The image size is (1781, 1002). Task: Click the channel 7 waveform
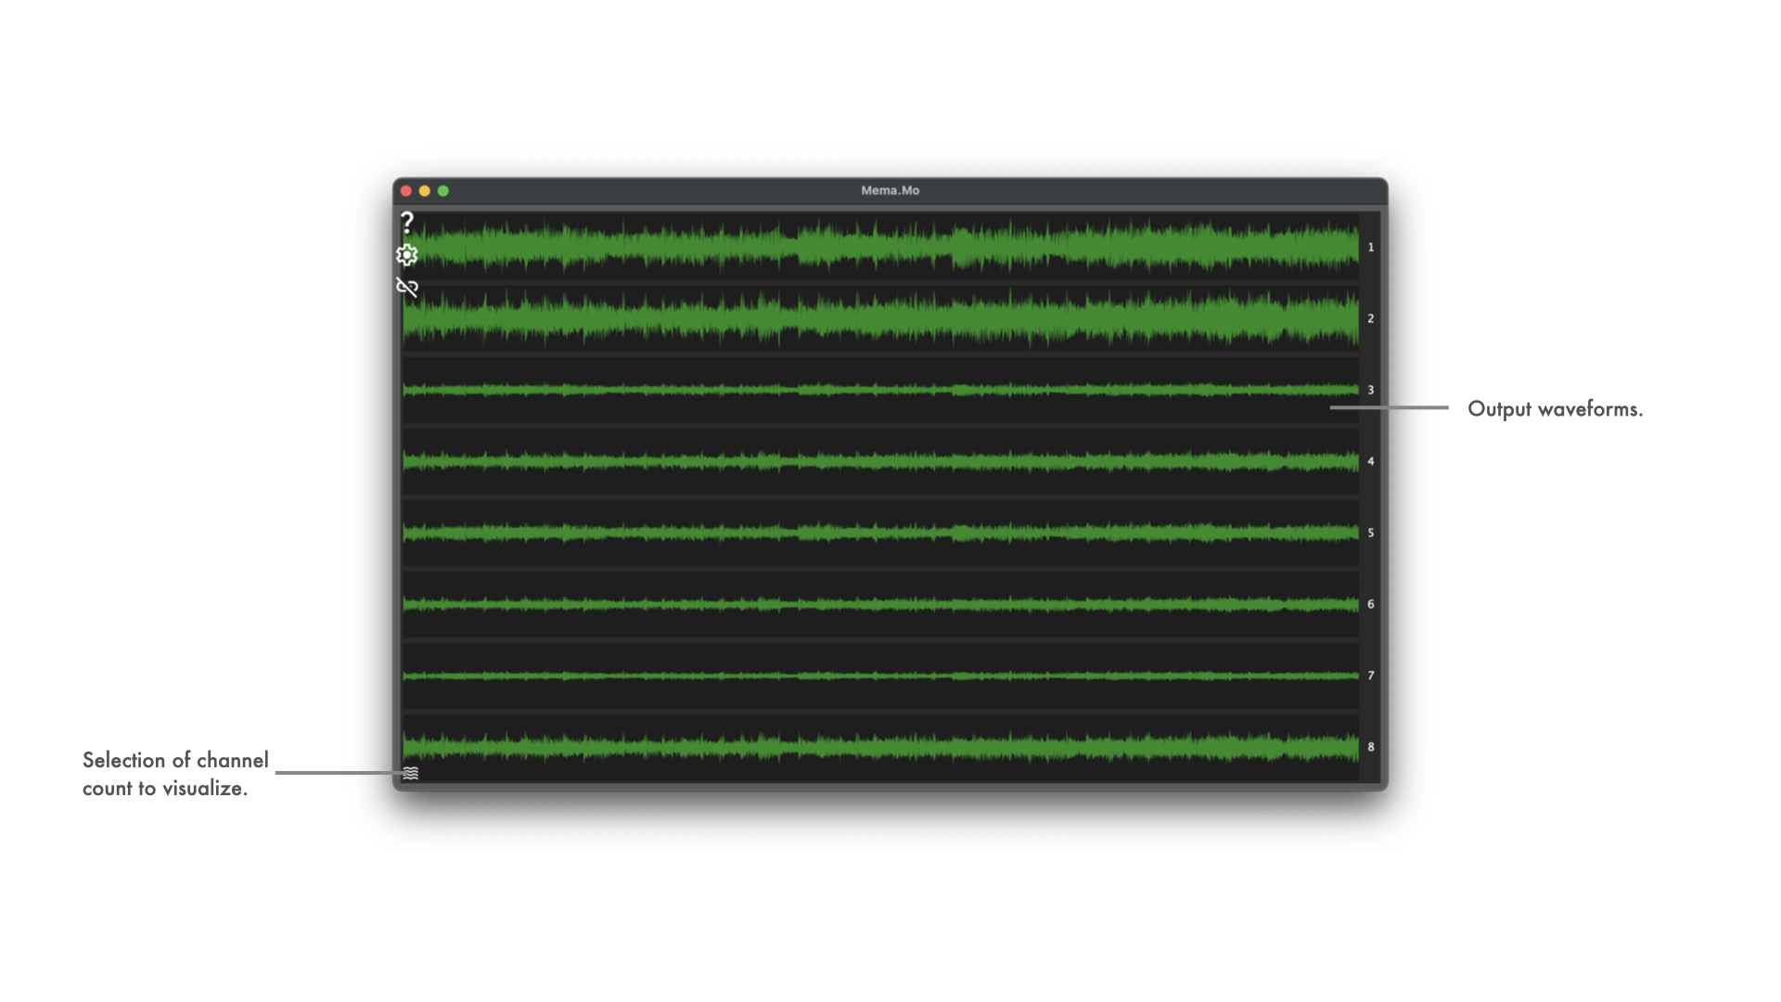pyautogui.click(x=881, y=675)
